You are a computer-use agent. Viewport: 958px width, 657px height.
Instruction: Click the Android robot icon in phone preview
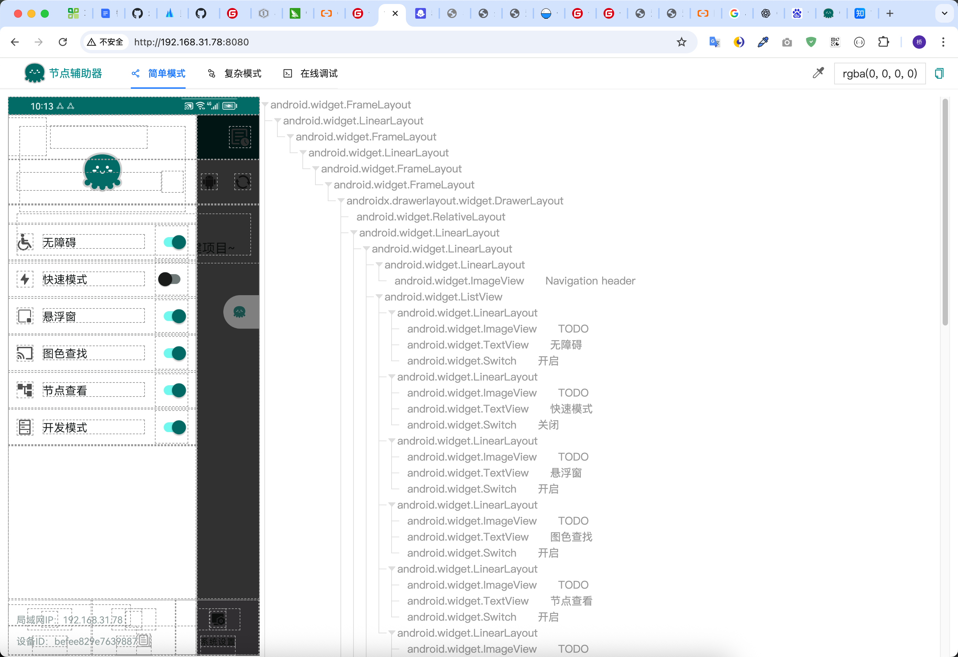point(209,182)
